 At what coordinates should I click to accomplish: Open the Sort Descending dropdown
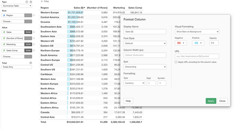(x=145, y=67)
